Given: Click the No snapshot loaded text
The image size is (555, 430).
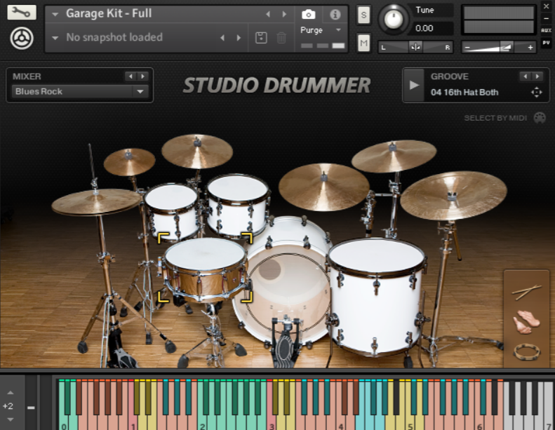Looking at the screenshot, I should 114,37.
